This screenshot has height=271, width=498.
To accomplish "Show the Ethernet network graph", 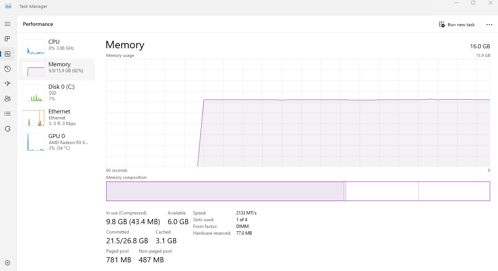I will (57, 118).
